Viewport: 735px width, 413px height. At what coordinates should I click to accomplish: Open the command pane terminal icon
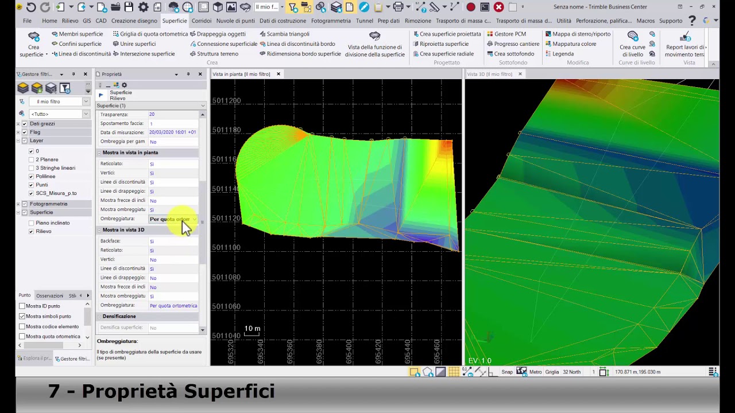tap(485, 7)
